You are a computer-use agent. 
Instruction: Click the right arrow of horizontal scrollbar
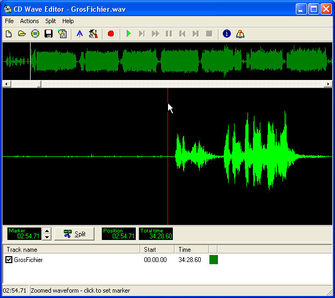328,84
